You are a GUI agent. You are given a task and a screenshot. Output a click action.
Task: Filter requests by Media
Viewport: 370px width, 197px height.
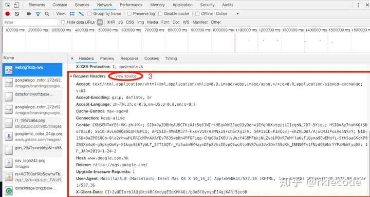click(x=153, y=23)
